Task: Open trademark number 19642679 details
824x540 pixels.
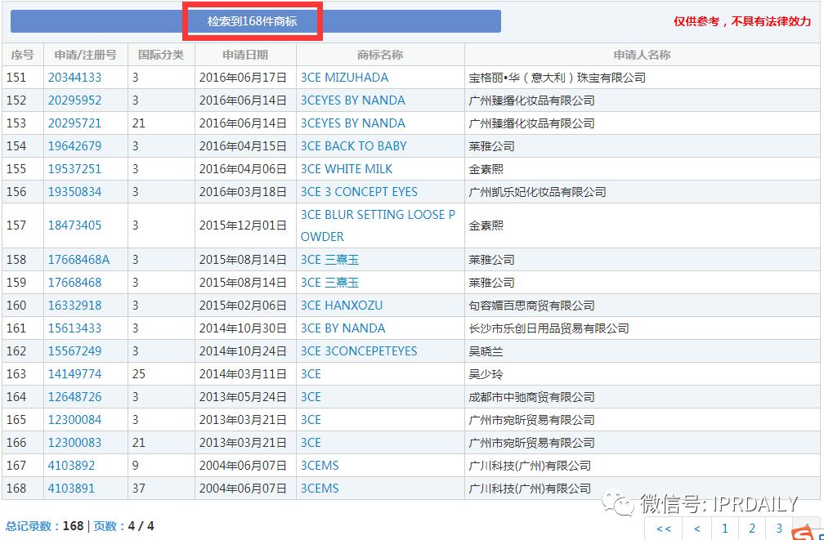Action: coord(78,145)
